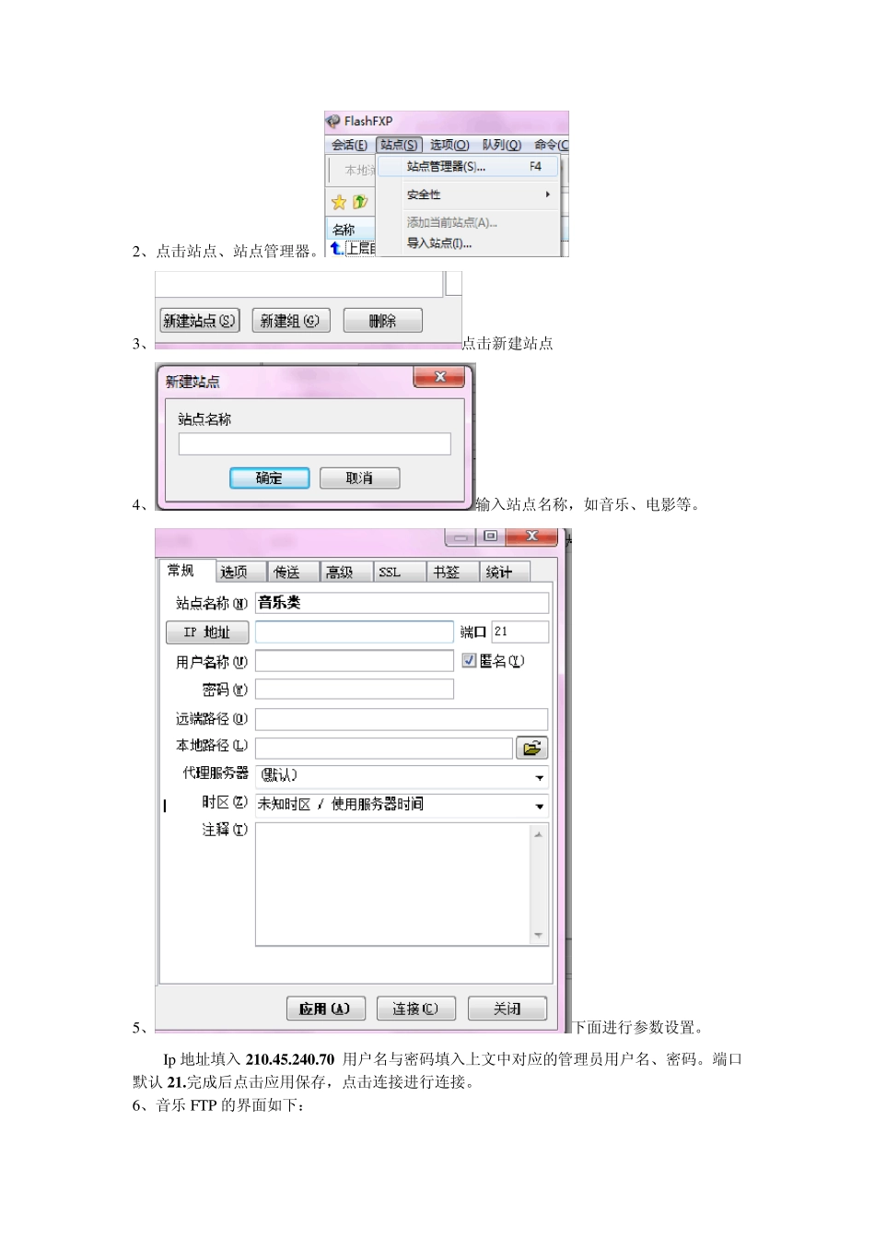Viewport: 875px width, 1239px height.
Task: Click 取消 in the 新建站点 dialog
Action: click(x=359, y=478)
